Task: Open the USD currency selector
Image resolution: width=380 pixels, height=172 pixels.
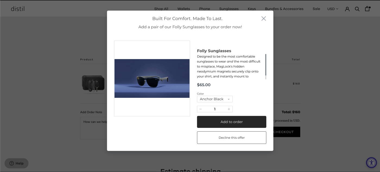Action: tap(333, 9)
